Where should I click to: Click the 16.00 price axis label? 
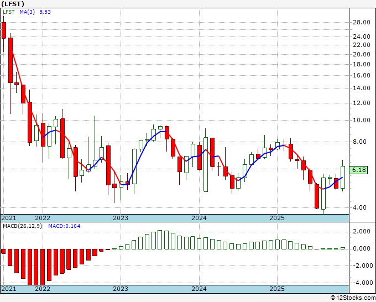pyautogui.click(x=362, y=75)
